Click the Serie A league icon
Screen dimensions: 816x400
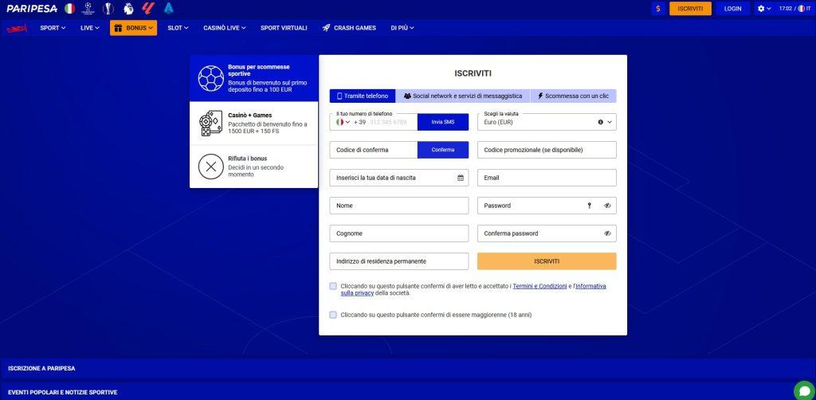tap(168, 9)
